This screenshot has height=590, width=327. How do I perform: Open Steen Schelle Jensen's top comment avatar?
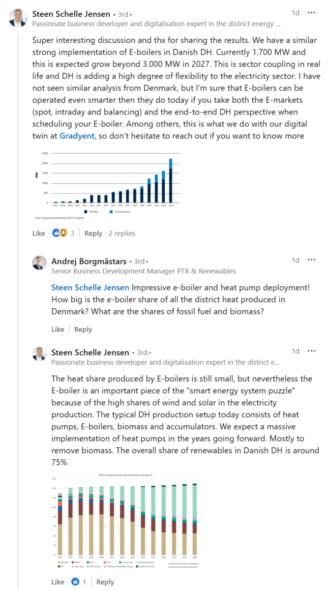[x=18, y=17]
